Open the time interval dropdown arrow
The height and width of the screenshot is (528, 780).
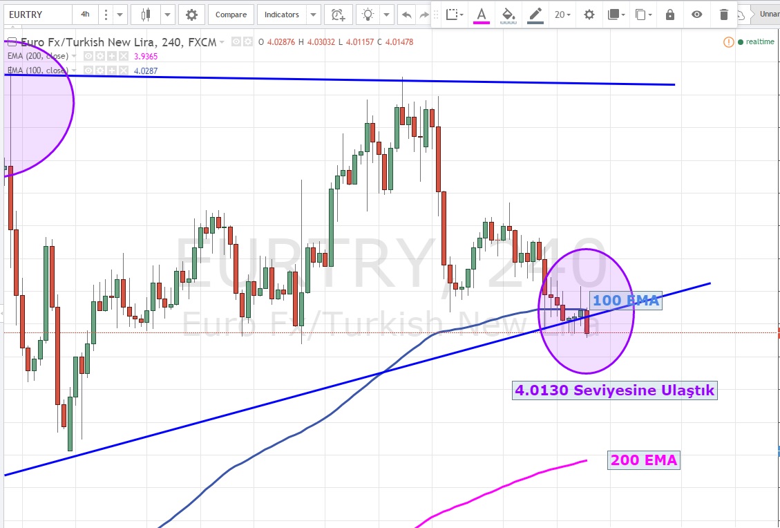[x=120, y=15]
